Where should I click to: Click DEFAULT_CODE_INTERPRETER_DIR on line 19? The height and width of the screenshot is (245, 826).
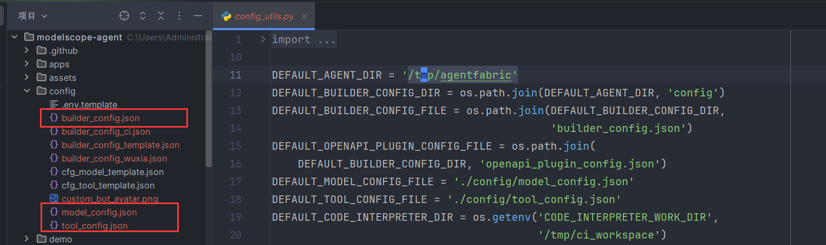(362, 217)
